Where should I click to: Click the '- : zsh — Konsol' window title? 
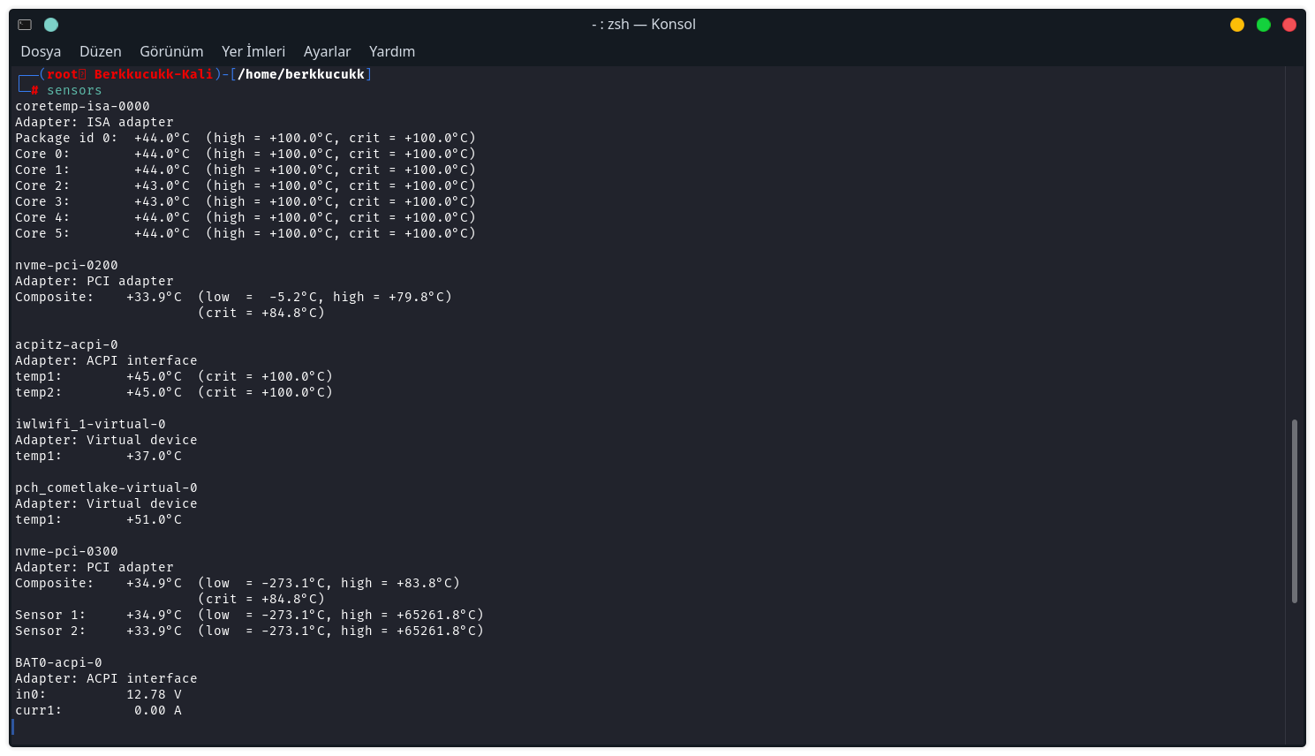click(644, 25)
